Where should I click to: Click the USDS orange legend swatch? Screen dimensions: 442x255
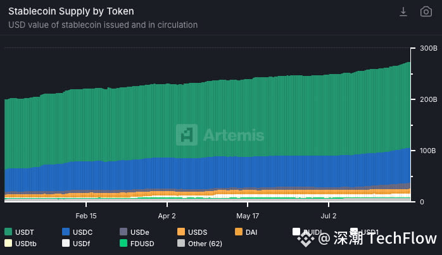pos(181,232)
